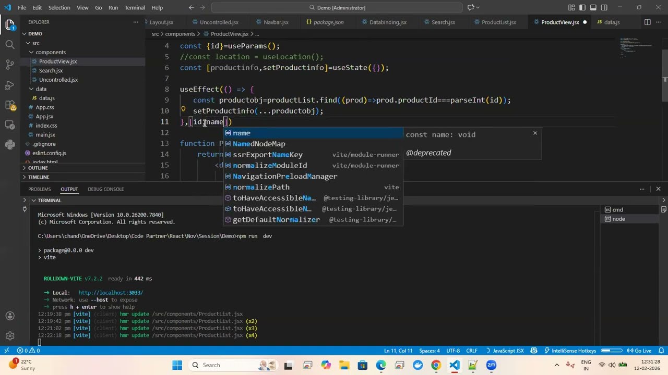Open Chrome from the Windows taskbar
Image resolution: width=668 pixels, height=375 pixels.
pyautogui.click(x=436, y=365)
